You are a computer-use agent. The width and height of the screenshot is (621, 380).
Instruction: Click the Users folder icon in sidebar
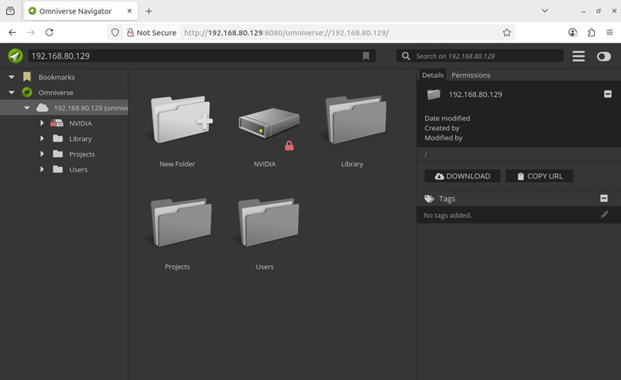(58, 169)
